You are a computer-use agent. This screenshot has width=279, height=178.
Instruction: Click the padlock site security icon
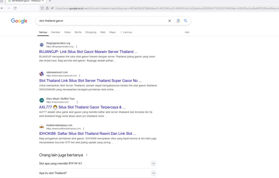tap(47, 8)
